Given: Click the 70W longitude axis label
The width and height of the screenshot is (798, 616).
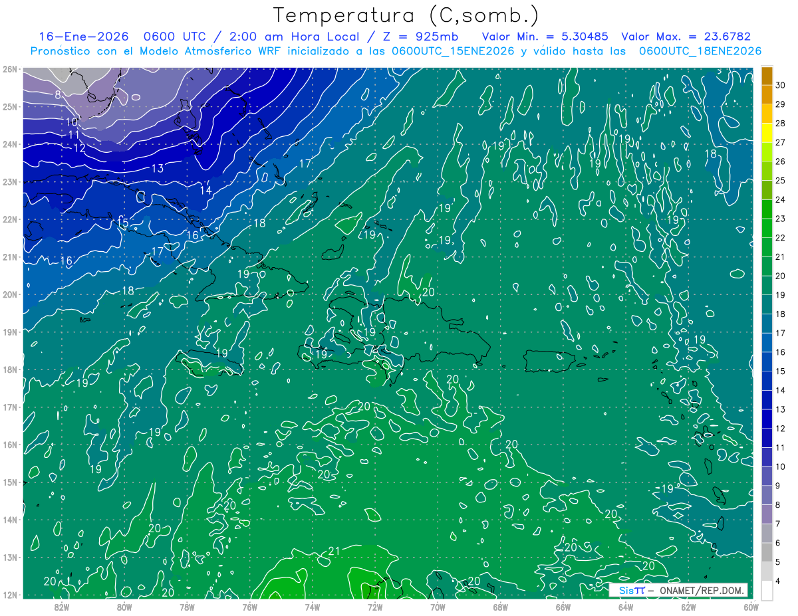Looking at the screenshot, I should [438, 607].
